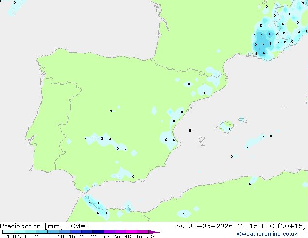Pick the light cyan swatch above value 2

pos(42,232)
